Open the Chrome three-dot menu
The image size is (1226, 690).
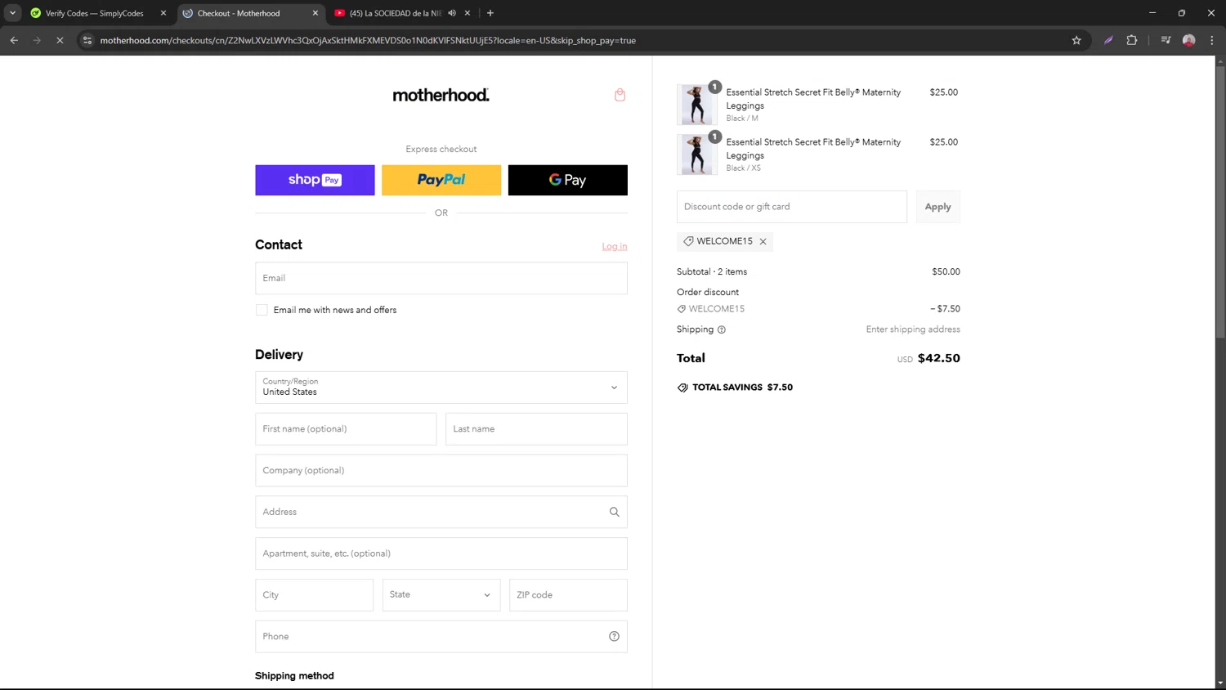click(x=1211, y=40)
